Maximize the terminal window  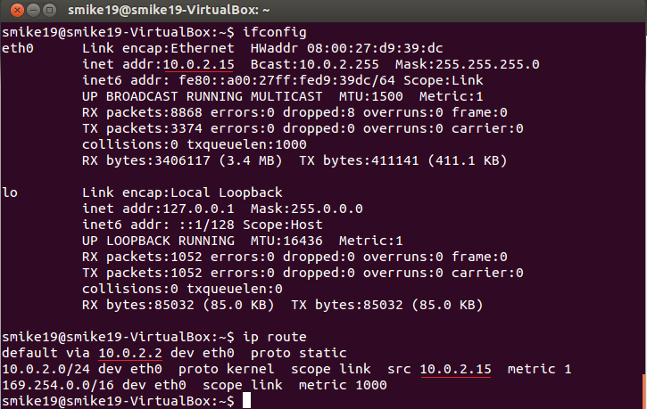[46, 12]
